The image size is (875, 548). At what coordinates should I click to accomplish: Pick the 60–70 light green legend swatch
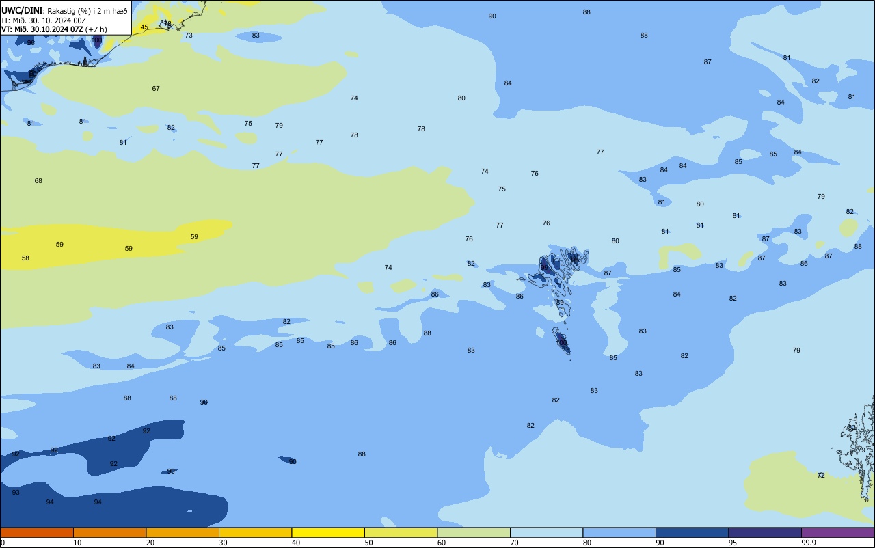[474, 532]
